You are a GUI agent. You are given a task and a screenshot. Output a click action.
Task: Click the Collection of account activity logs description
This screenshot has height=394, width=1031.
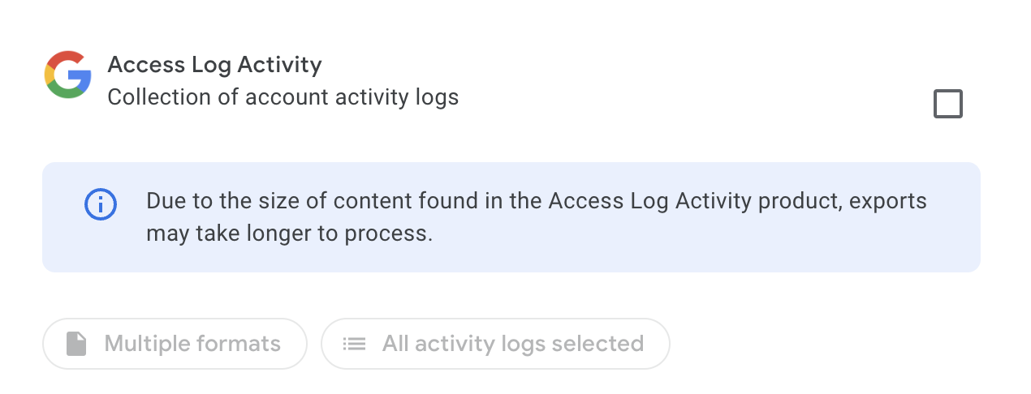tap(283, 98)
